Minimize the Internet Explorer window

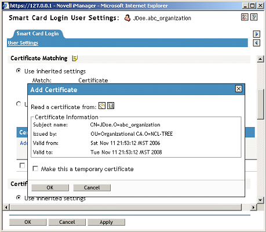click(245, 6)
